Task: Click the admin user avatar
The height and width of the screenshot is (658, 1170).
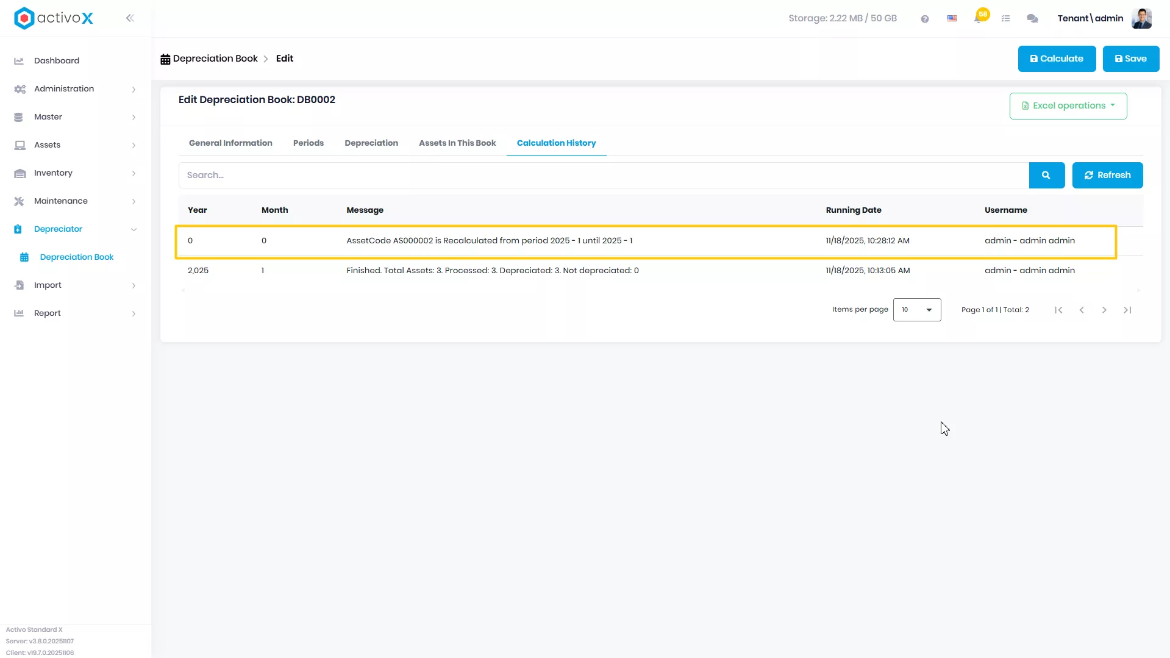Action: (x=1141, y=18)
